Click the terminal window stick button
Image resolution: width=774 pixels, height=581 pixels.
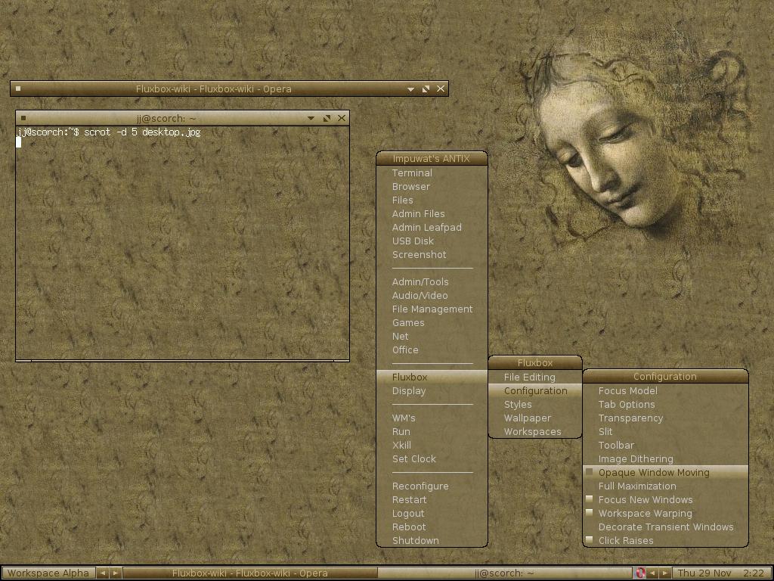pyautogui.click(x=23, y=118)
